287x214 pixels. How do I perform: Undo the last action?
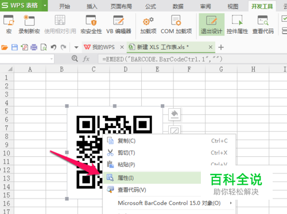pyautogui.click(x=53, y=47)
